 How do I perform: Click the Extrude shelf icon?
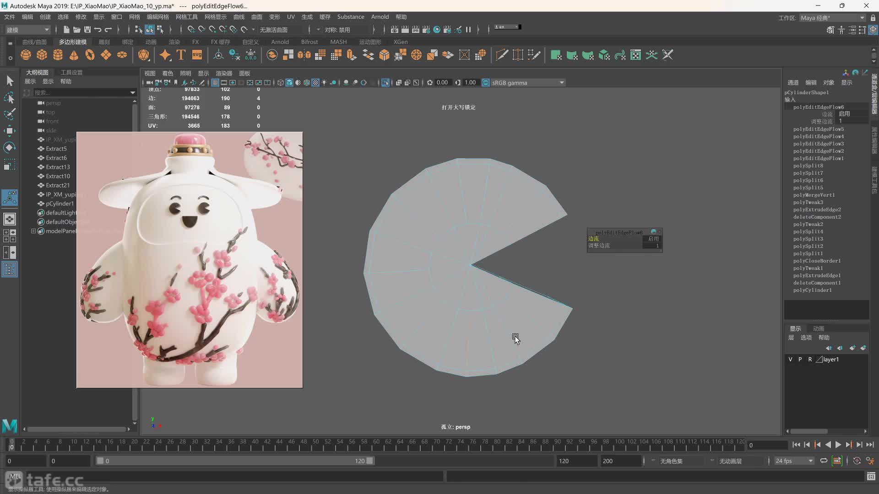point(352,55)
